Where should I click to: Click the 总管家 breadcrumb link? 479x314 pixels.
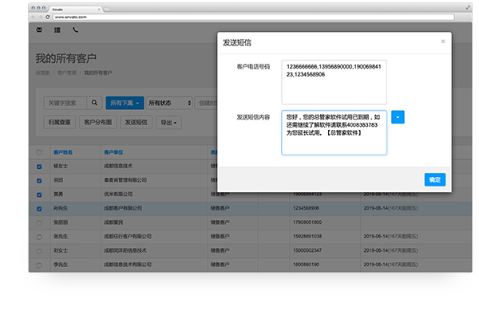pos(42,73)
